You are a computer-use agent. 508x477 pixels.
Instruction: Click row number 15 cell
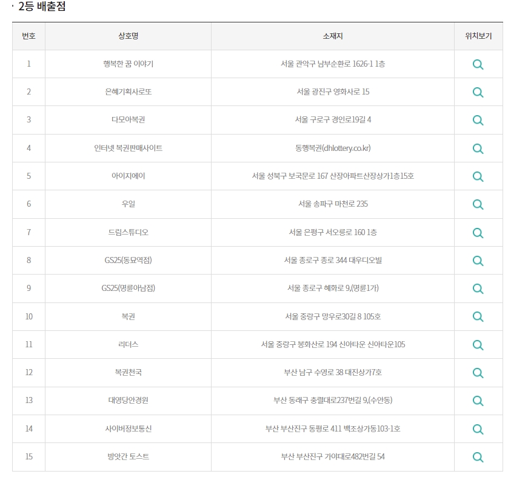click(x=29, y=456)
